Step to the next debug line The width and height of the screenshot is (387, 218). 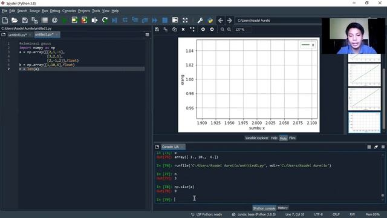(x=125, y=20)
